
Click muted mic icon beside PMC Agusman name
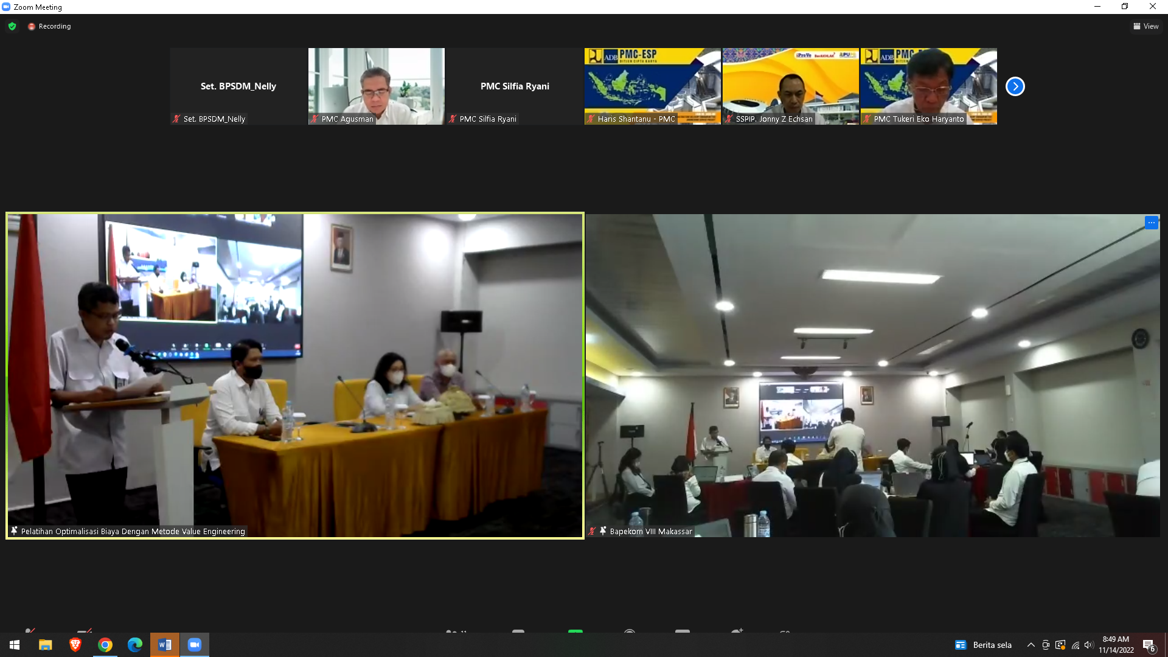tap(315, 119)
